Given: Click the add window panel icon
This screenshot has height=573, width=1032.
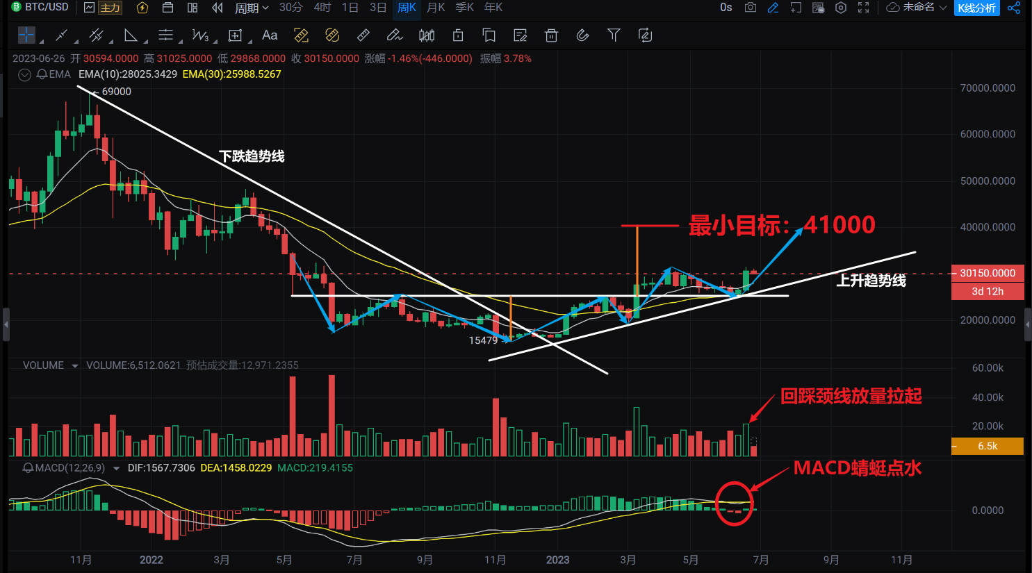Looking at the screenshot, I should (x=796, y=8).
